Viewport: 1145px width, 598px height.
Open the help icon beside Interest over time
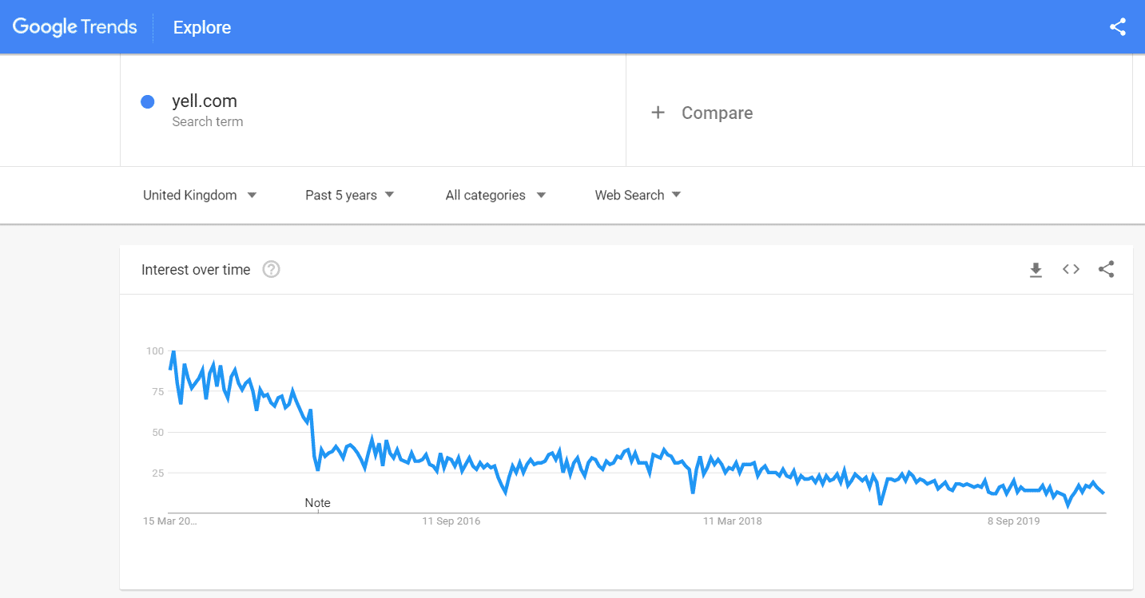(x=272, y=270)
